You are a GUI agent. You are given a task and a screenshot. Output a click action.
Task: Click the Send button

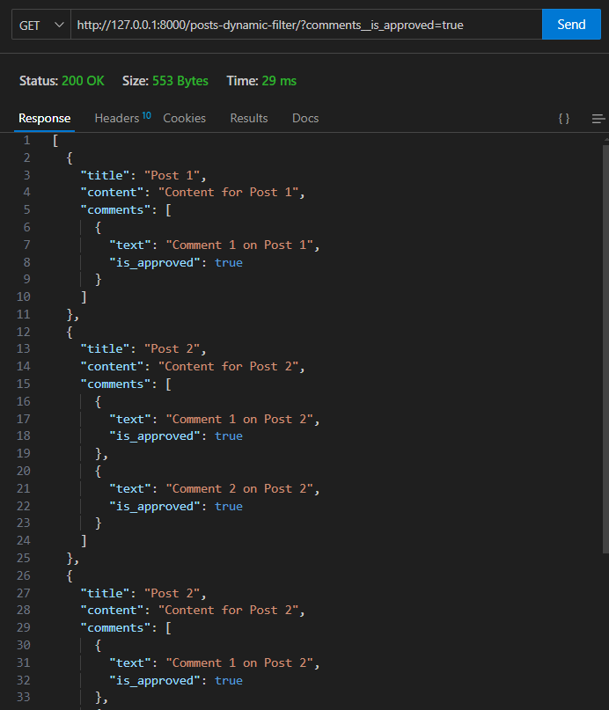pyautogui.click(x=571, y=25)
